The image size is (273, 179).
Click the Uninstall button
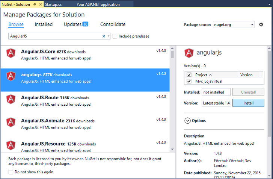pos(248,92)
